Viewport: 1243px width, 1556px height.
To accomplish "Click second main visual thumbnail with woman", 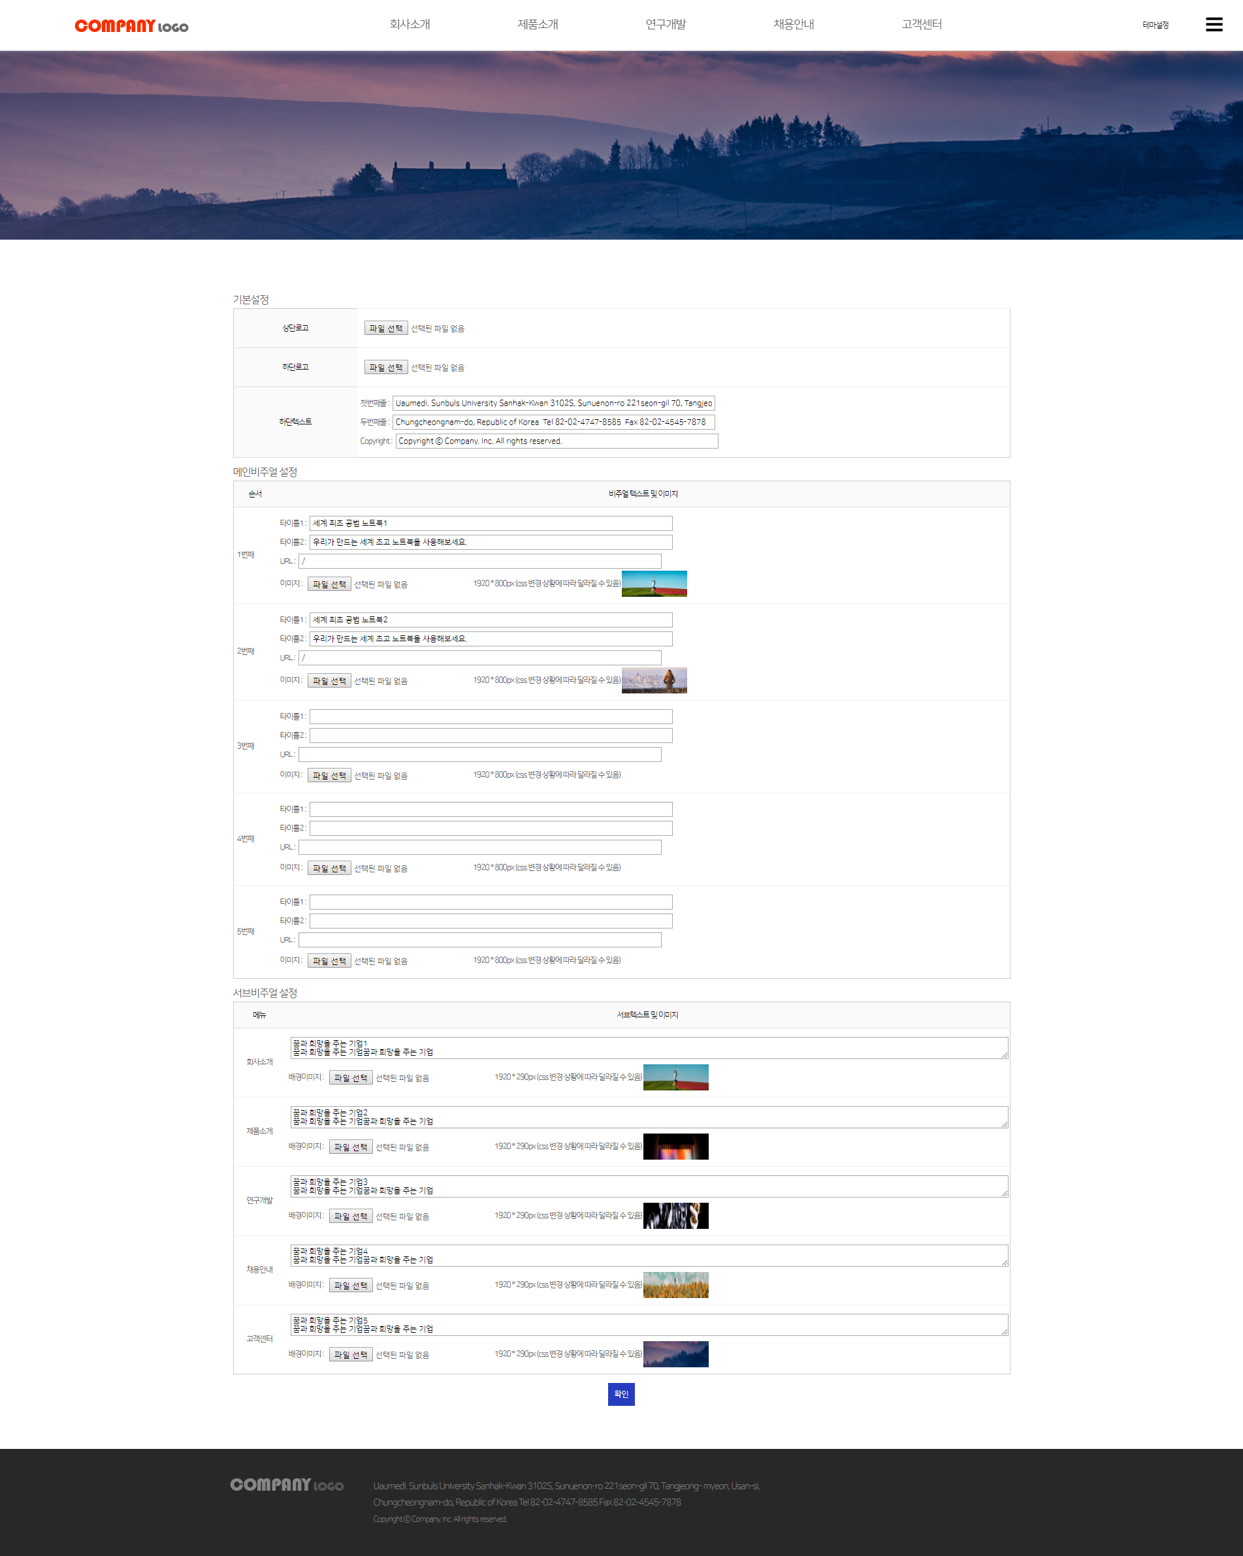I will [654, 680].
